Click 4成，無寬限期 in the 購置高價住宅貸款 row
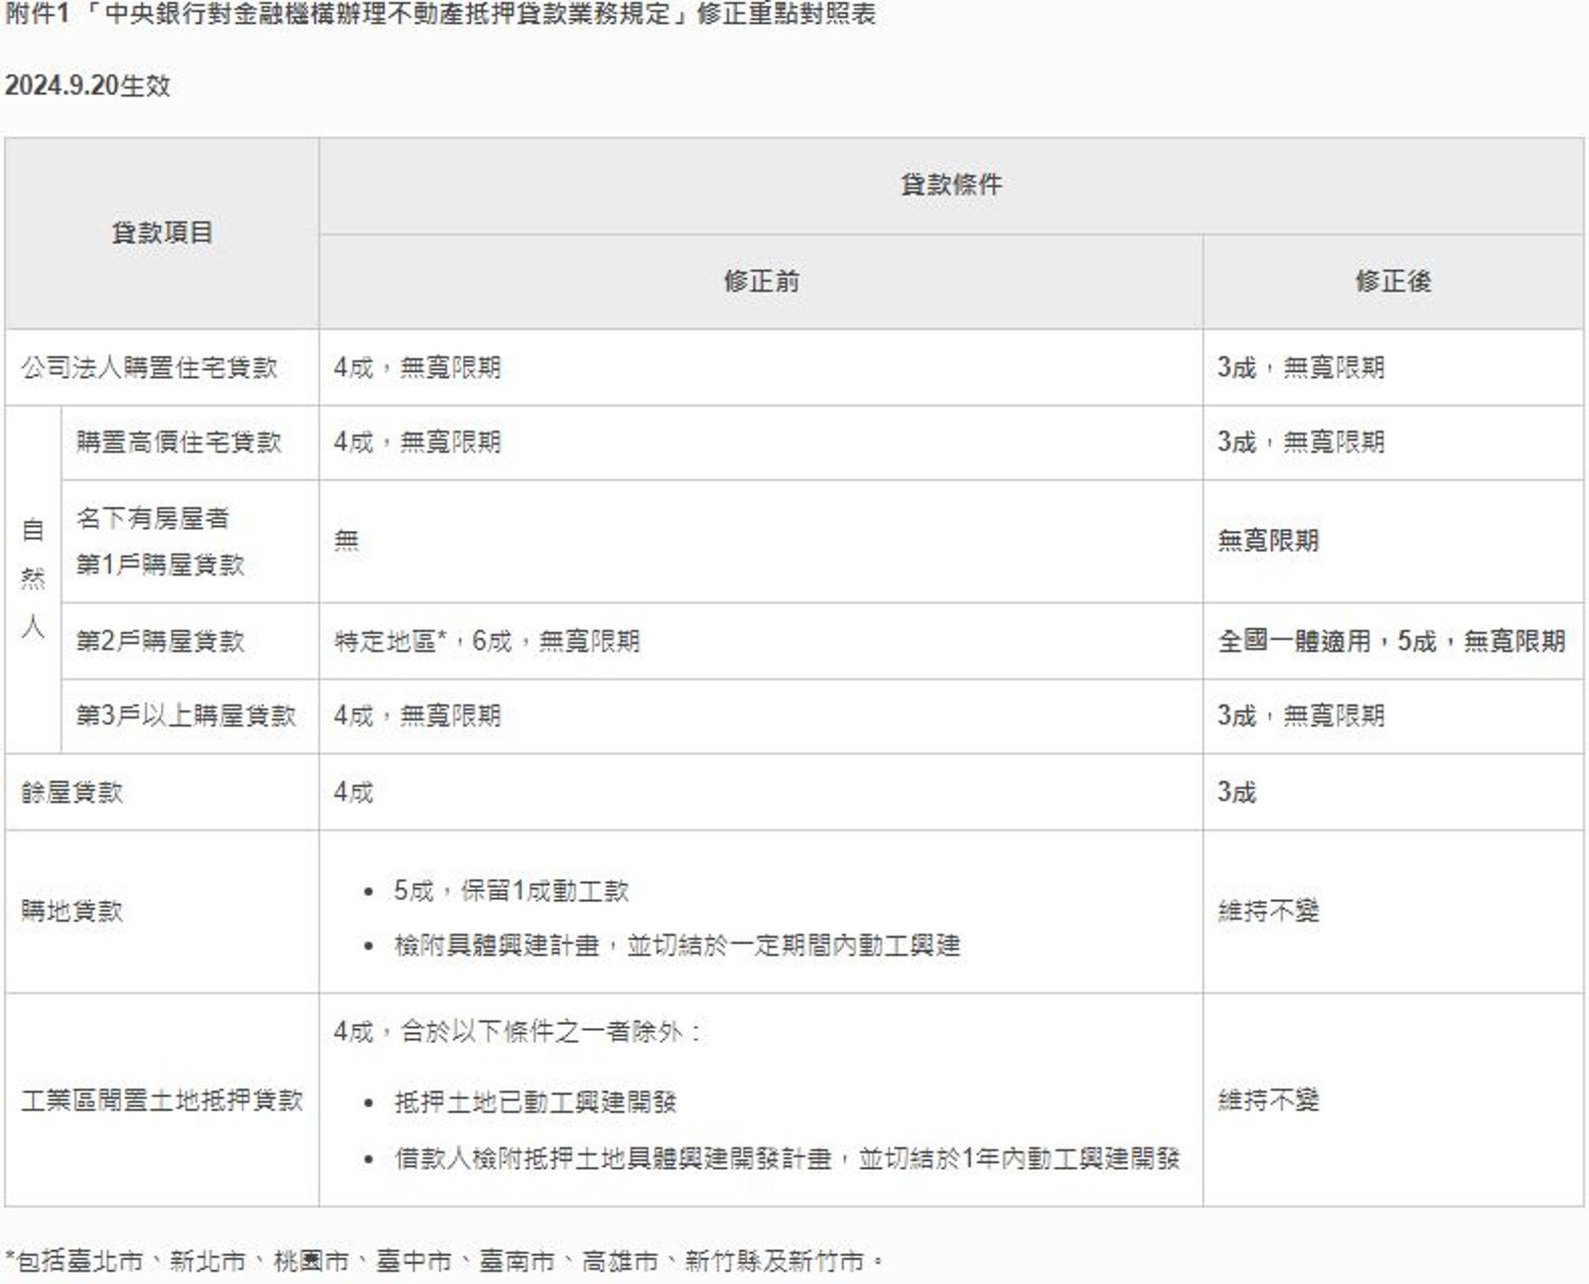Viewport: 1589px width, 1284px height. (x=417, y=442)
